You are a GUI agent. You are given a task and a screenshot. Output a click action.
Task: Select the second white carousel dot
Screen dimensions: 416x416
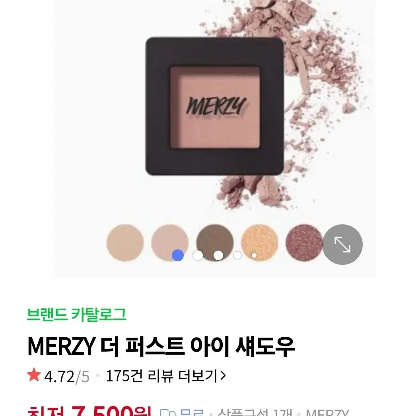(198, 255)
